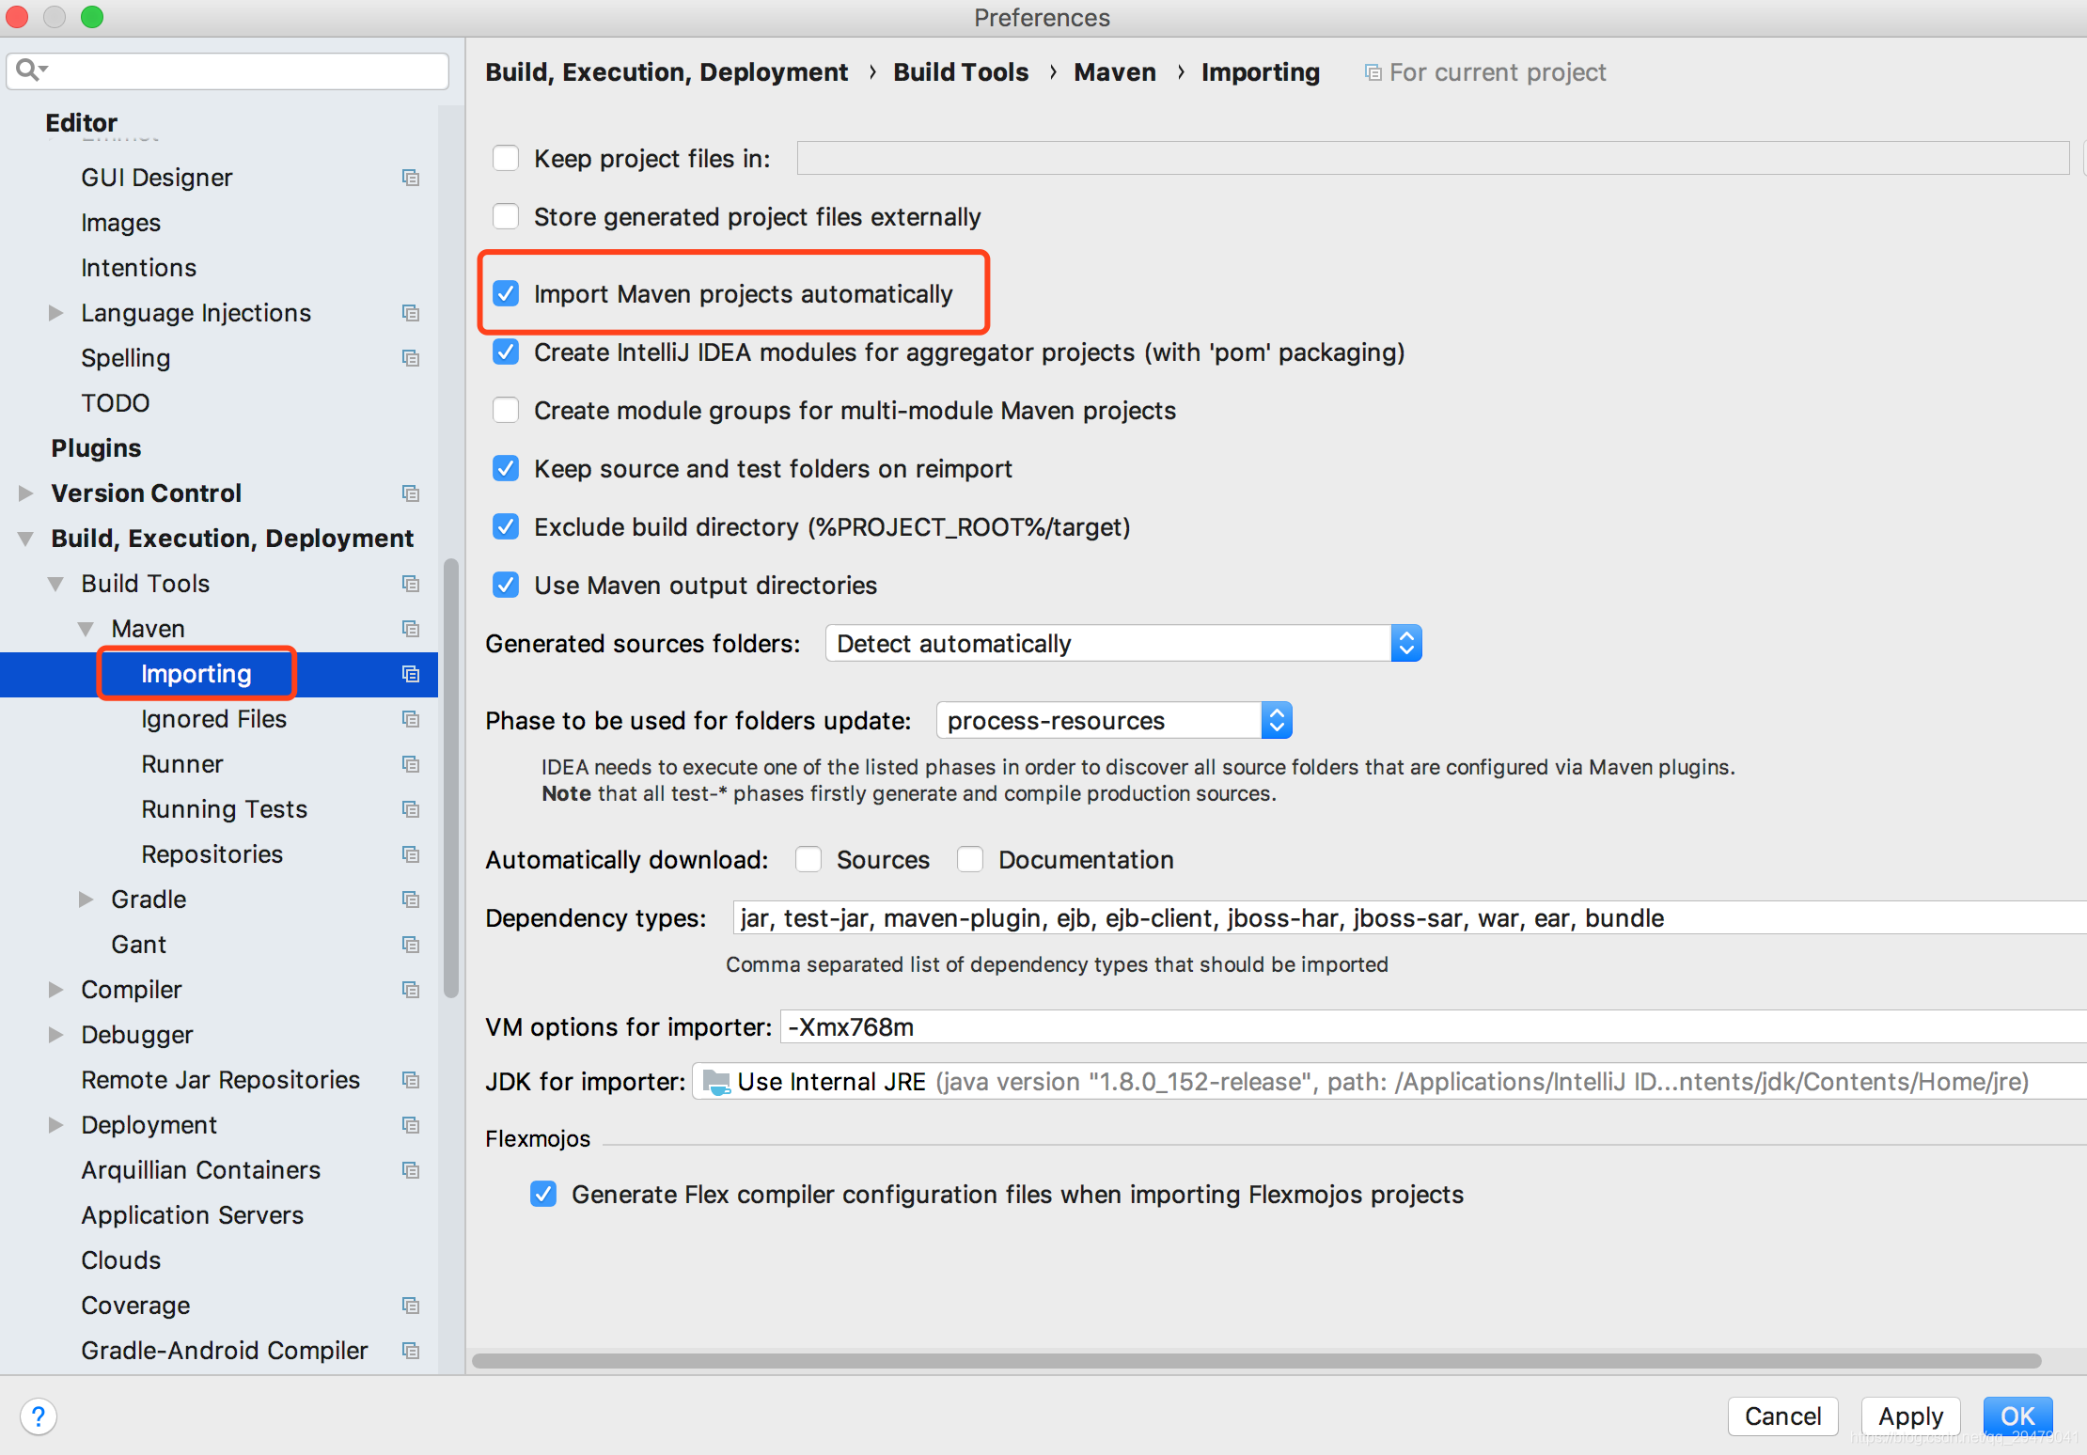2087x1455 pixels.
Task: Expand Debugger tree node
Action: [55, 1035]
